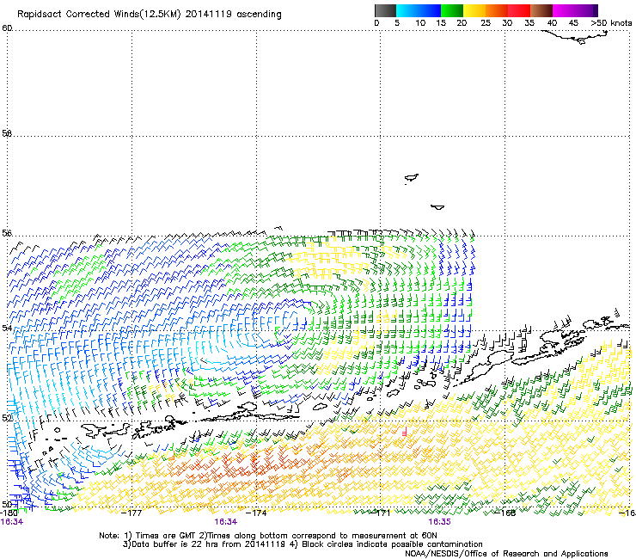Click the '-171' longitude axis label
The height and width of the screenshot is (559, 636).
[x=381, y=513]
